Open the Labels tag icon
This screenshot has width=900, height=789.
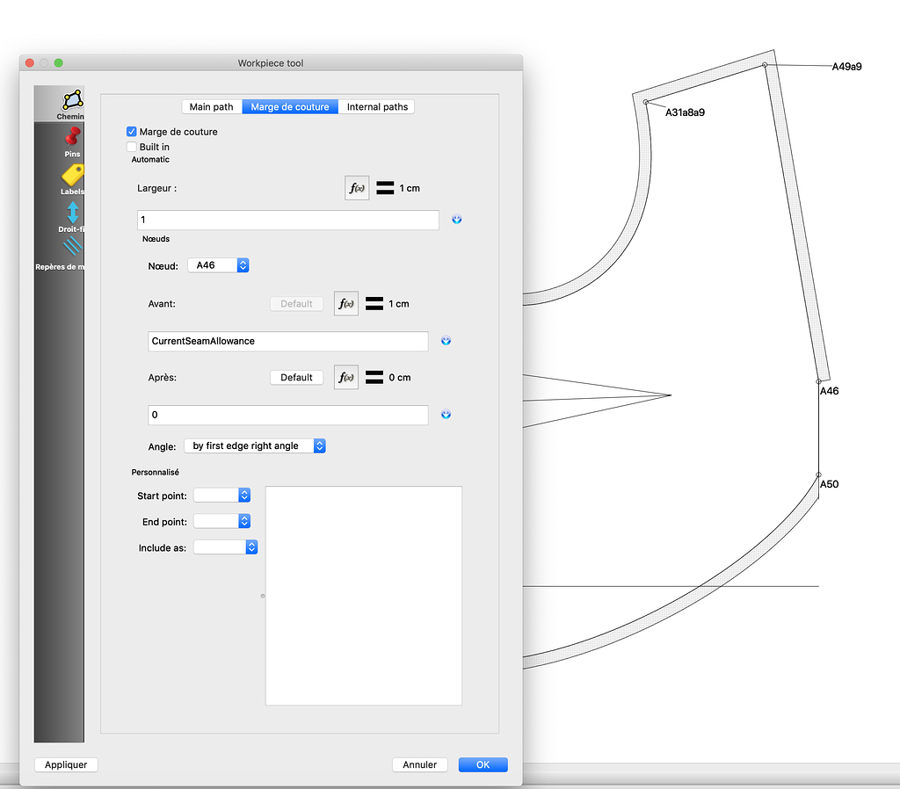(72, 175)
